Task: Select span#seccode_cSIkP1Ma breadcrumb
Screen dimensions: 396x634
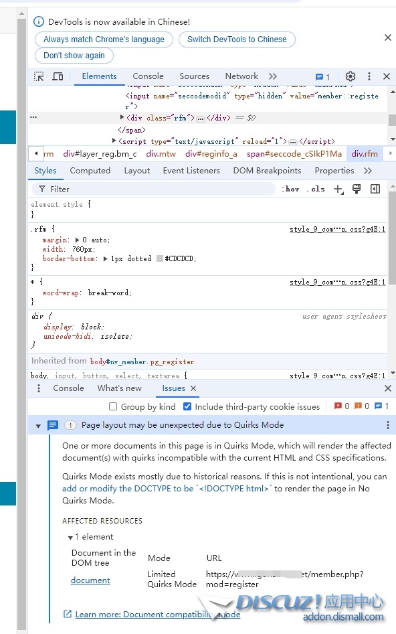Action: 294,154
